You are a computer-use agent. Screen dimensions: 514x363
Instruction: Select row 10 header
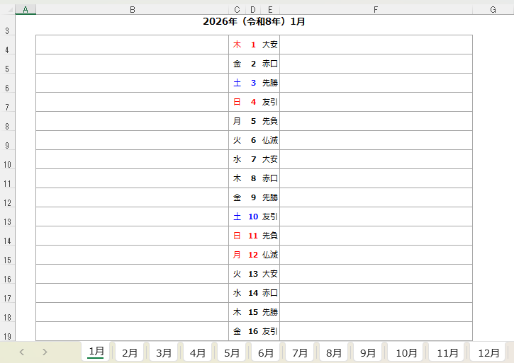coord(7,164)
